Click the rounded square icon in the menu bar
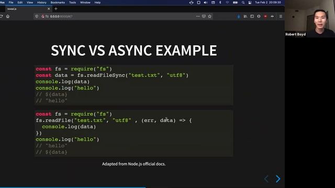The height and width of the screenshot is (188, 335). pyautogui.click(x=198, y=3)
